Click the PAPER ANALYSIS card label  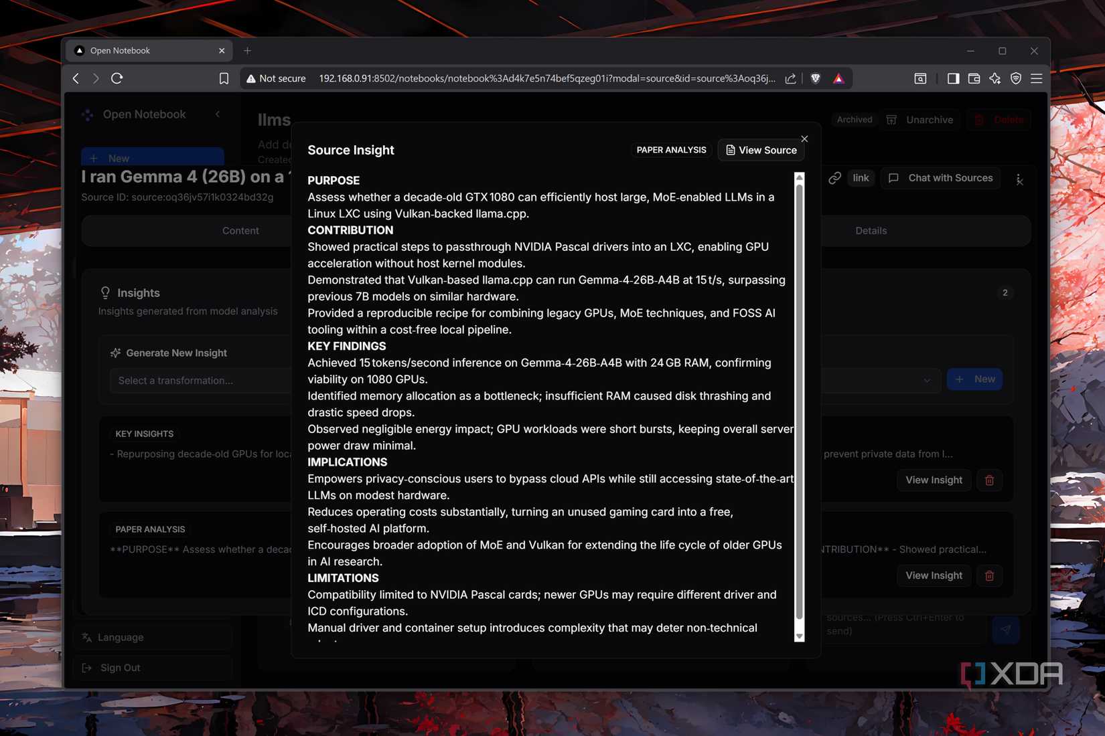click(150, 529)
